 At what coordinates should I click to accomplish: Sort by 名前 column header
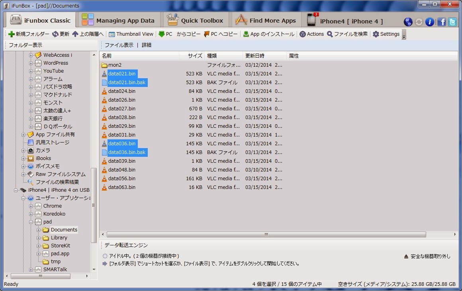pos(139,56)
